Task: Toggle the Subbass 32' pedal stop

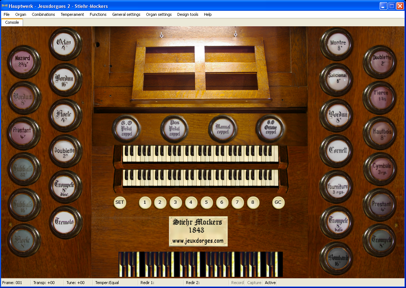Action: click(24, 169)
